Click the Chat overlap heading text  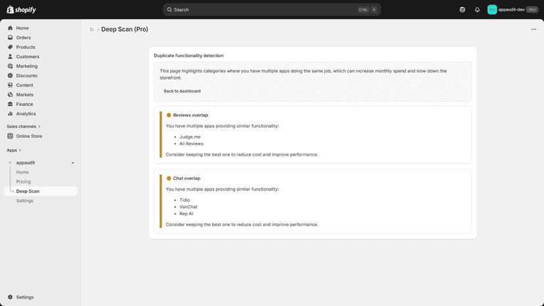pyautogui.click(x=187, y=179)
